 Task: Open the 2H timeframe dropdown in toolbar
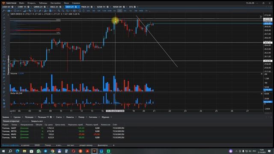coord(17,11)
